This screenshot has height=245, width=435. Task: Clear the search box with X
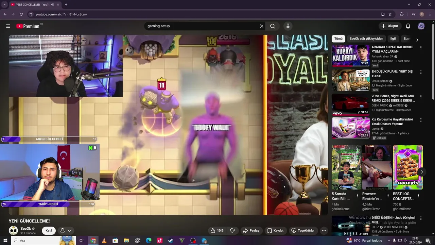[x=262, y=26]
